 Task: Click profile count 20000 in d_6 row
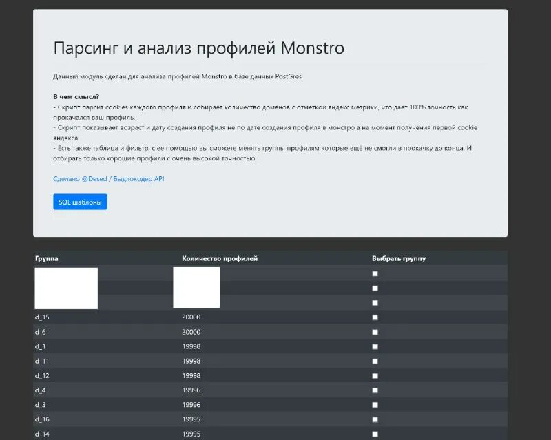pyautogui.click(x=191, y=332)
